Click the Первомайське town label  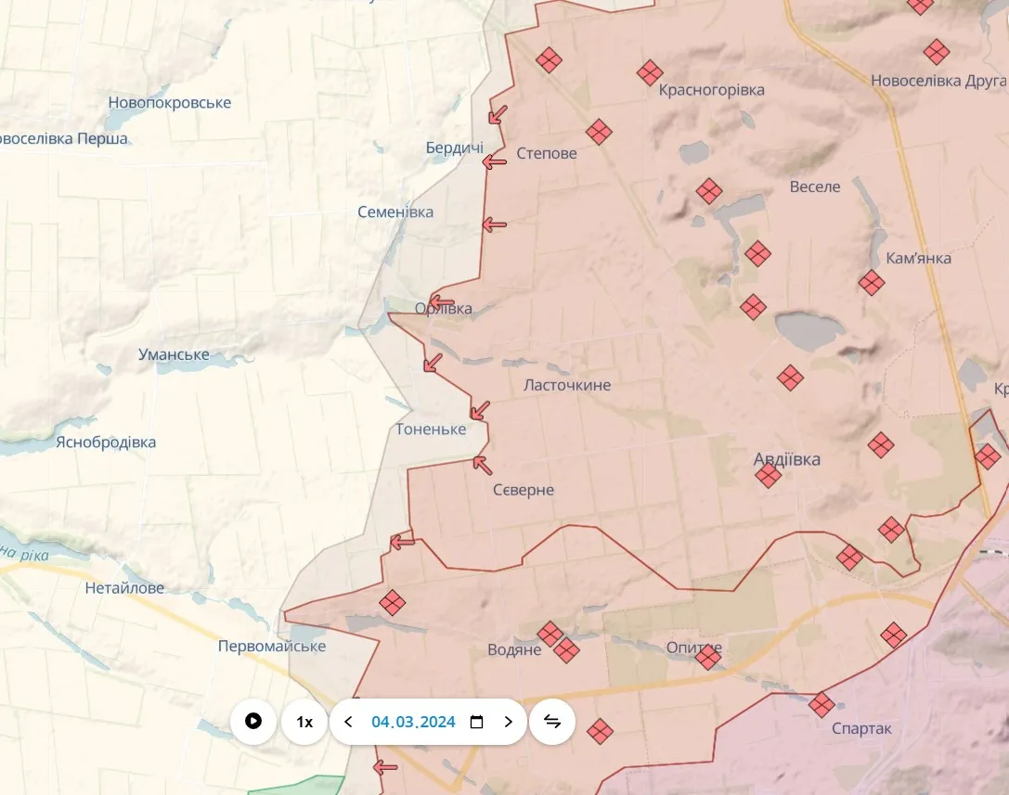(x=272, y=646)
